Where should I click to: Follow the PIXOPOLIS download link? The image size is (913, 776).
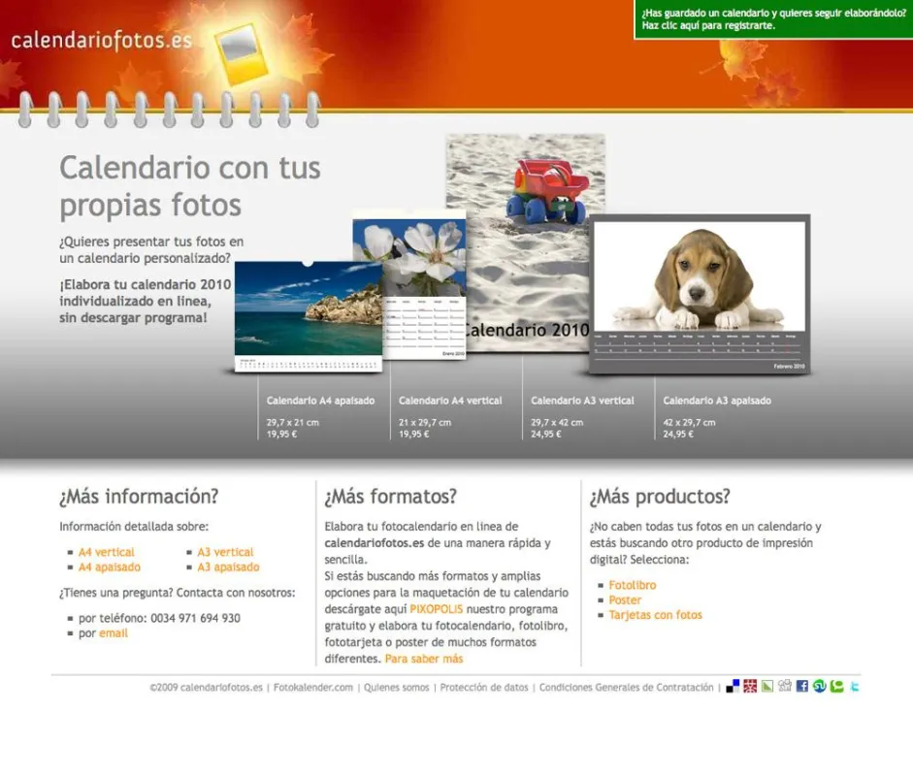[436, 609]
